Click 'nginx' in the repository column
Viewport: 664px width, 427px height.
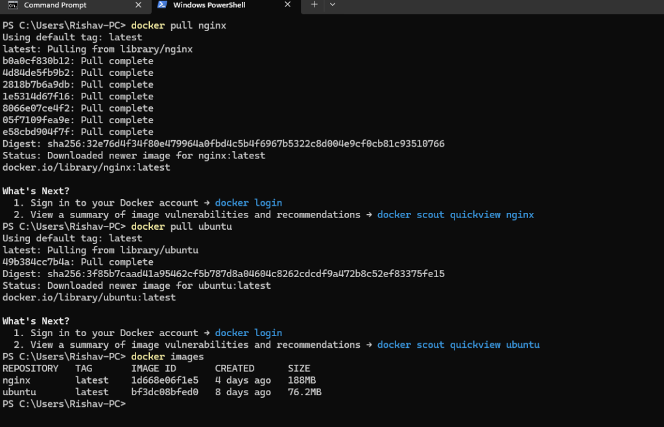(x=16, y=380)
